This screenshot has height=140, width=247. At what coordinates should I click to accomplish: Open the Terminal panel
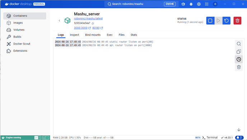[210, 137]
